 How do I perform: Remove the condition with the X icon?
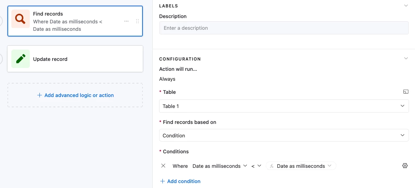163,166
